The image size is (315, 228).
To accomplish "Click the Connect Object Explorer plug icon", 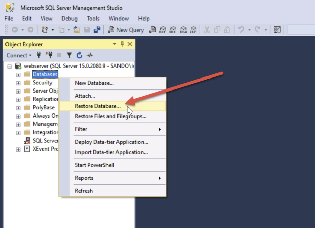I will point(39,55).
